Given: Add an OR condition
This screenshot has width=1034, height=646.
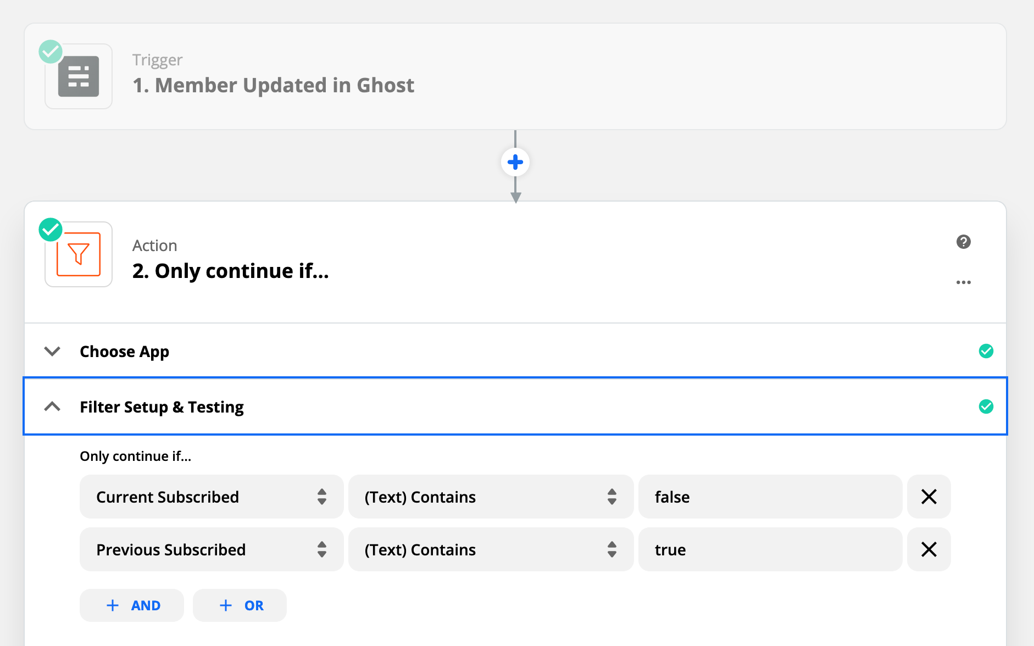Looking at the screenshot, I should [240, 605].
